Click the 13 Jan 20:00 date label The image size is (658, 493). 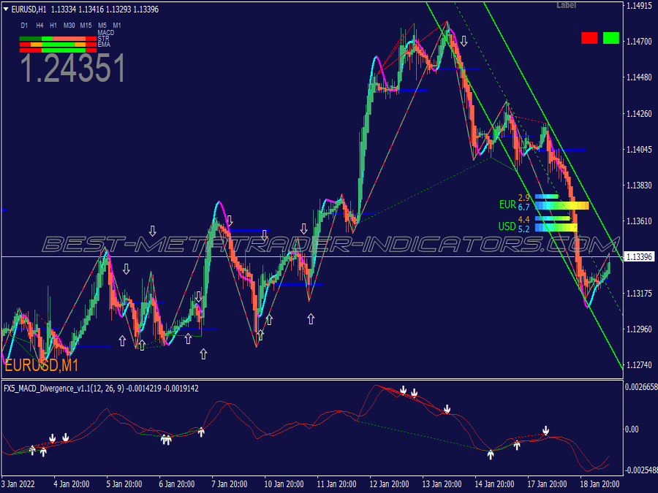[x=442, y=484]
